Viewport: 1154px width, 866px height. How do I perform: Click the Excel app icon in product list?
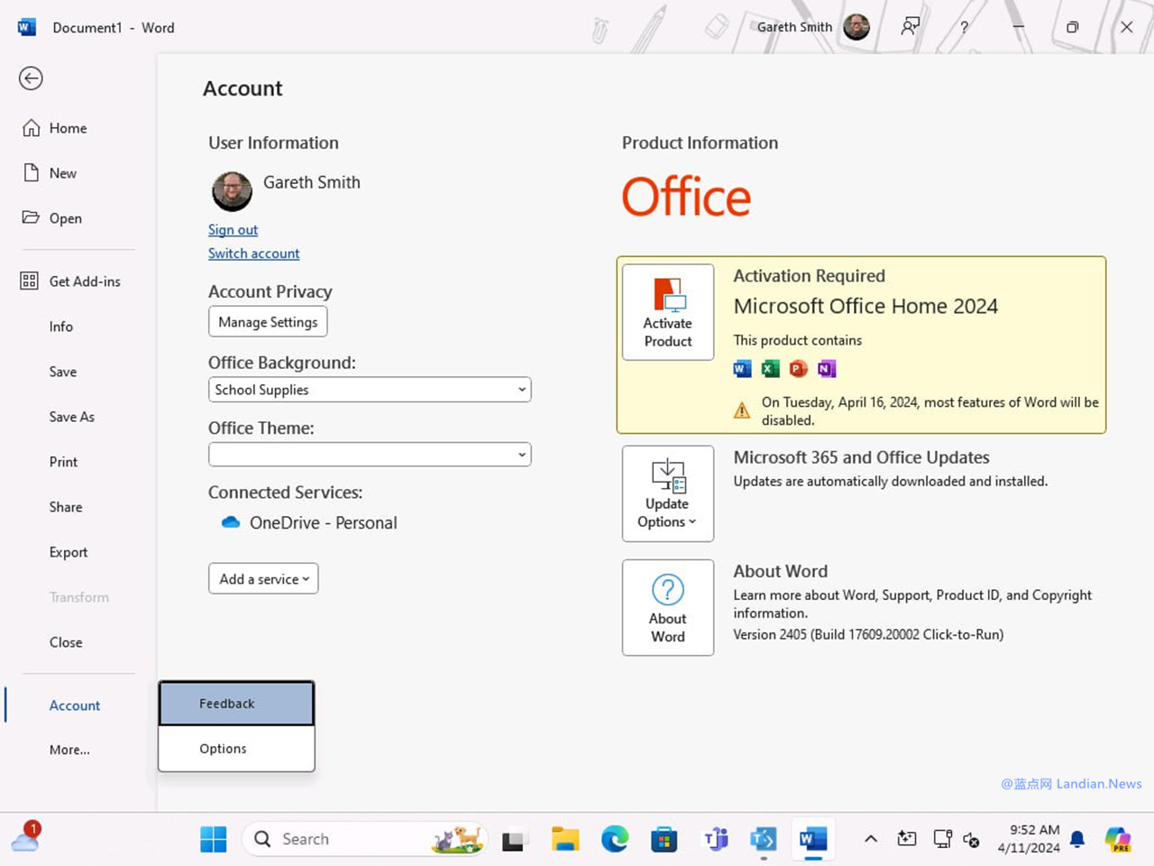click(770, 368)
